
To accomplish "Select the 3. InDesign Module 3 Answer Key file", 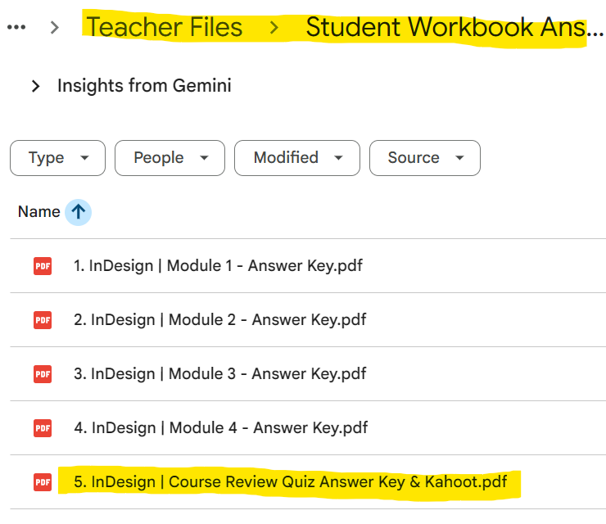I will [219, 373].
